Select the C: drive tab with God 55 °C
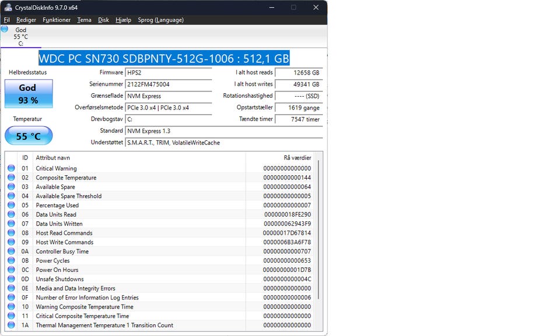The height and width of the screenshot is (336, 560). (21, 36)
